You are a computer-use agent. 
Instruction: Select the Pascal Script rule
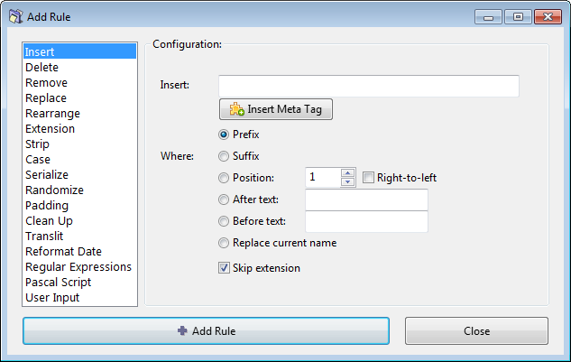click(x=58, y=283)
